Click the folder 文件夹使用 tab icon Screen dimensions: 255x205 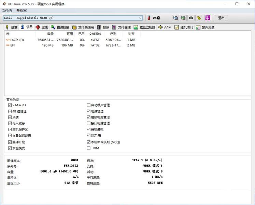pyautogui.click(x=74, y=27)
